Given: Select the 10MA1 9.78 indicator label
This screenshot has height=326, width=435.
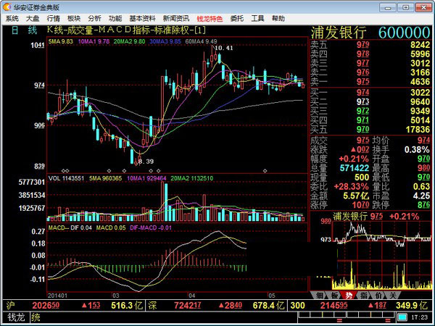Looking at the screenshot, I should click(94, 41).
